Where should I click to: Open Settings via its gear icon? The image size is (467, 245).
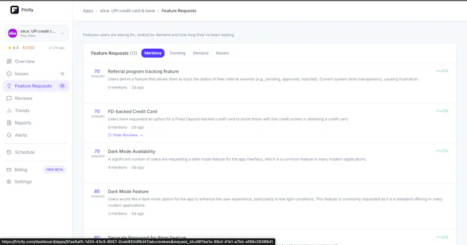(x=9, y=182)
